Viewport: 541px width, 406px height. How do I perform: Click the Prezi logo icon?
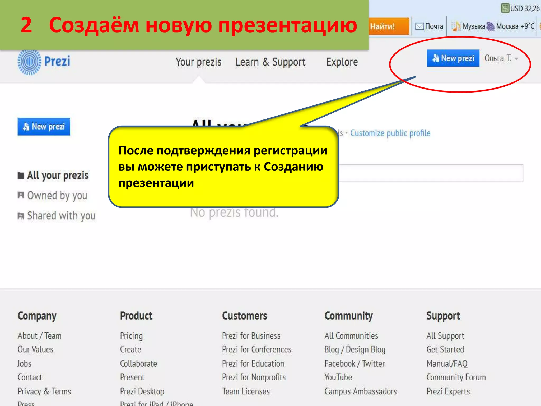click(29, 62)
